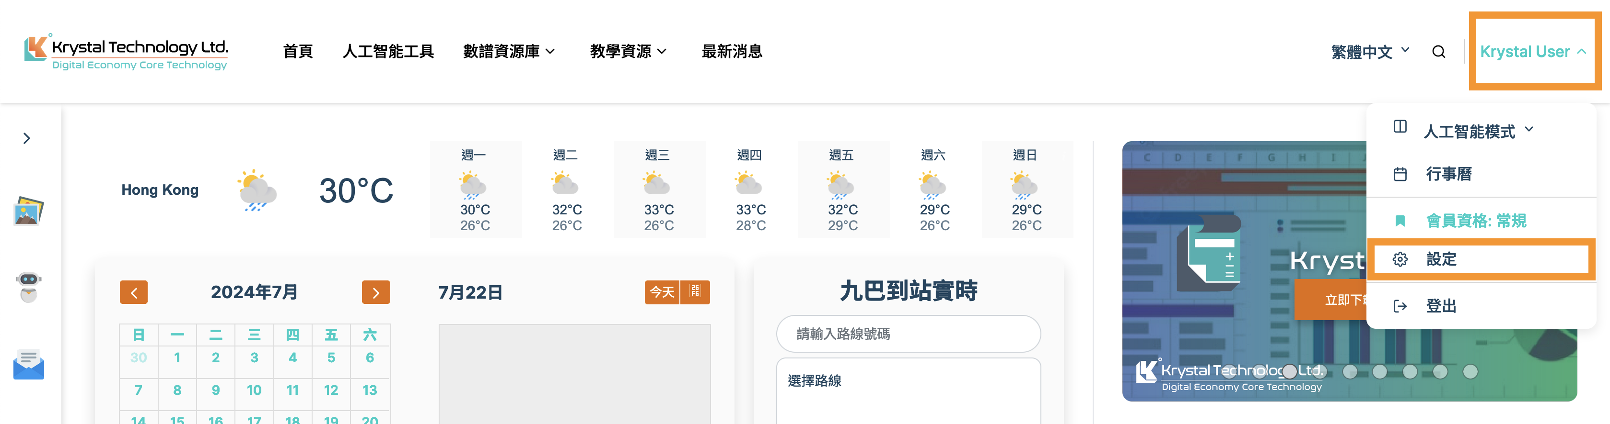Image resolution: width=1610 pixels, height=424 pixels.
Task: Collapse the Krystal User account menu
Action: pyautogui.click(x=1532, y=52)
